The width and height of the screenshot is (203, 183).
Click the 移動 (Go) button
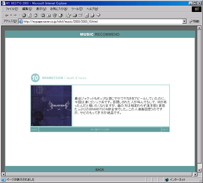(x=194, y=21)
